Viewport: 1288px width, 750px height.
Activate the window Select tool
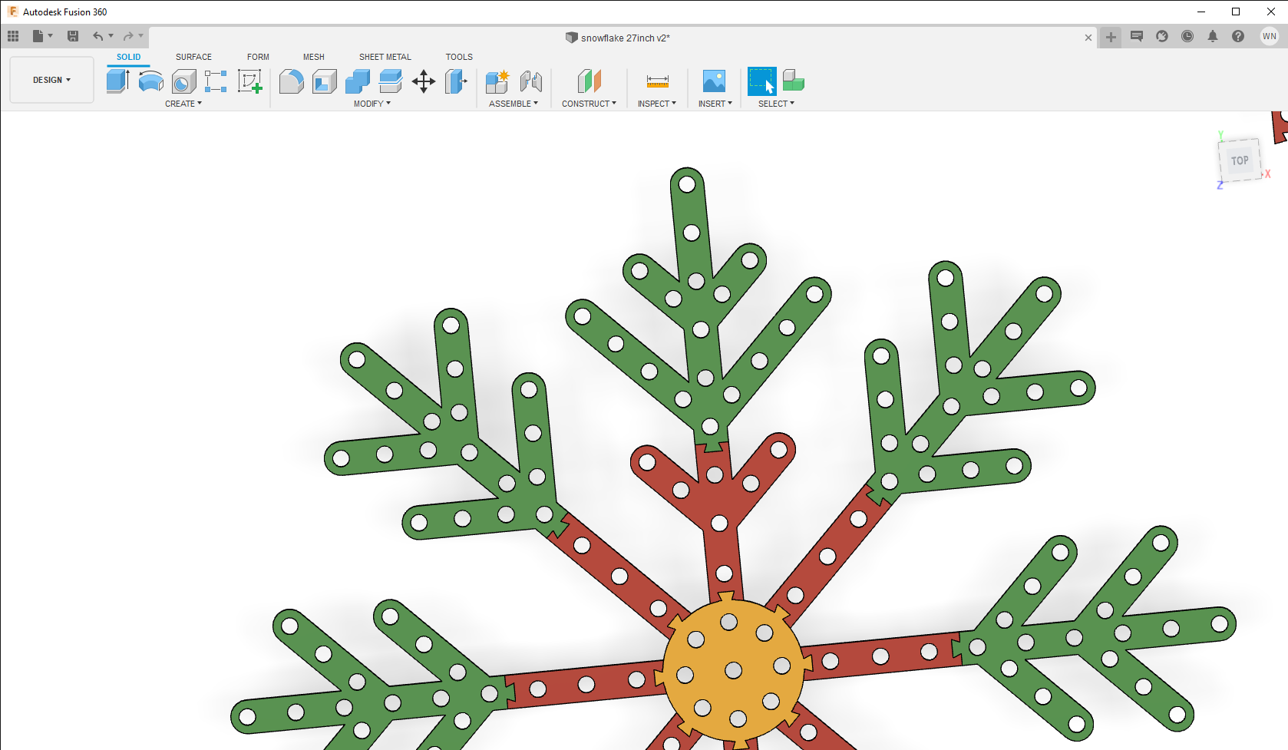point(762,81)
